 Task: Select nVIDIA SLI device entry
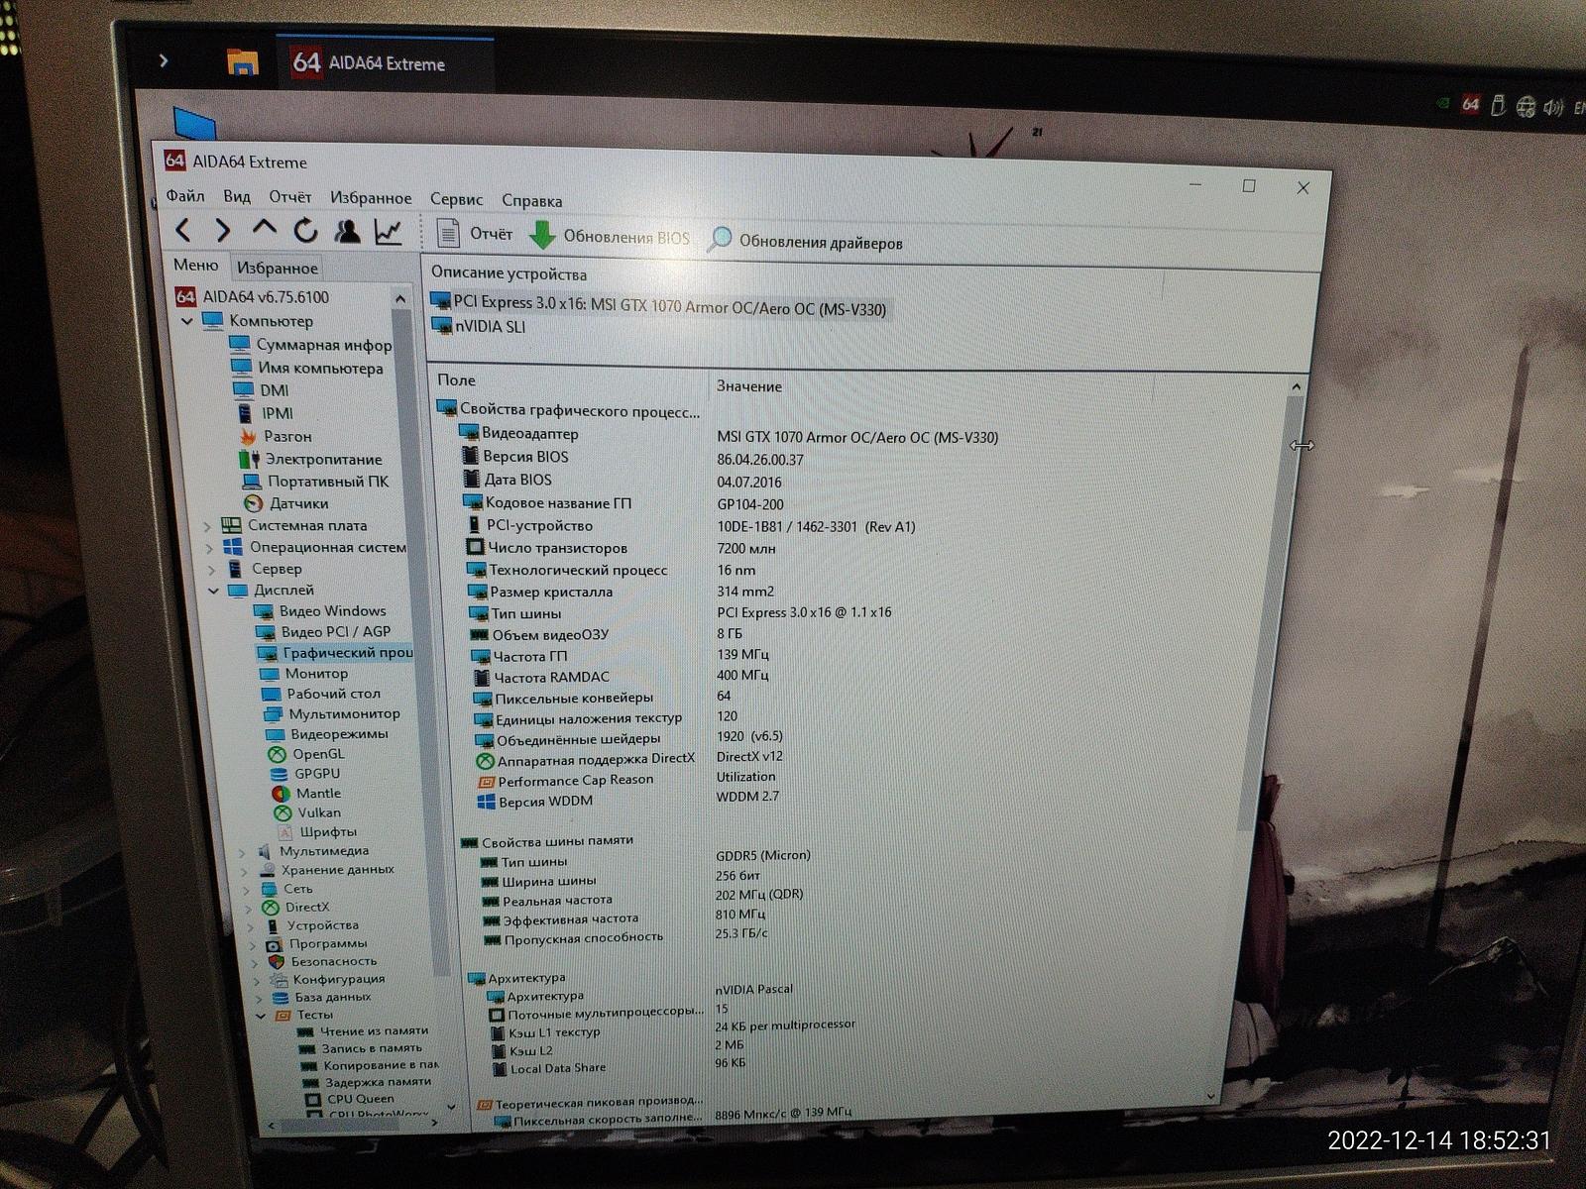point(479,327)
